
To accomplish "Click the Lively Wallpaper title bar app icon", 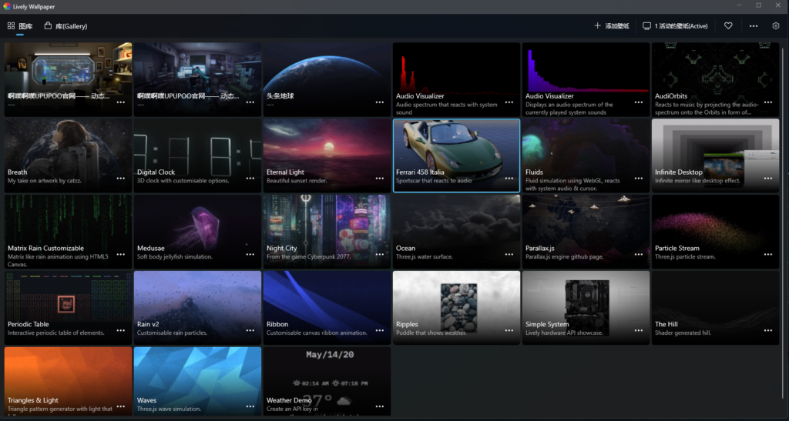I will (7, 6).
